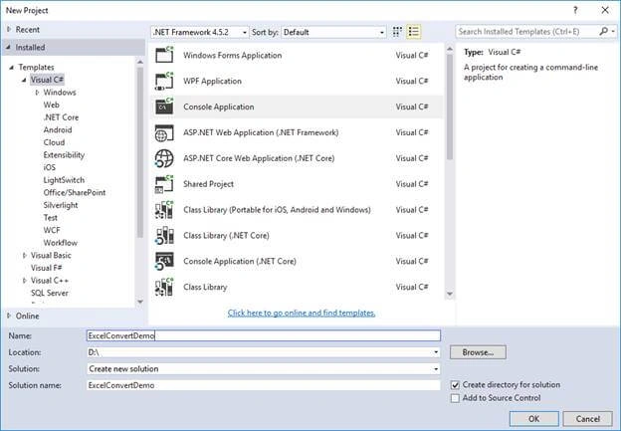The width and height of the screenshot is (621, 431).
Task: Switch to small icons view
Action: point(397,32)
